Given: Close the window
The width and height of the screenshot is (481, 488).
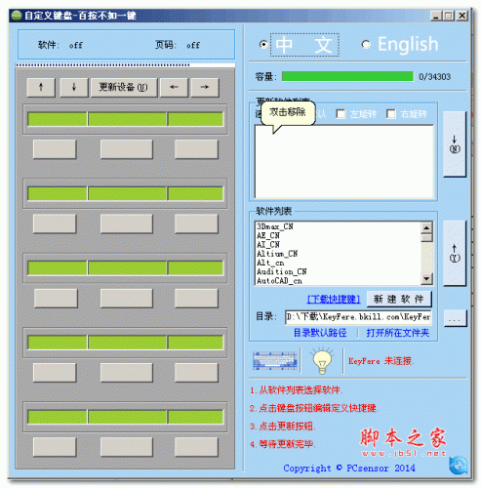Looking at the screenshot, I should coord(462,16).
